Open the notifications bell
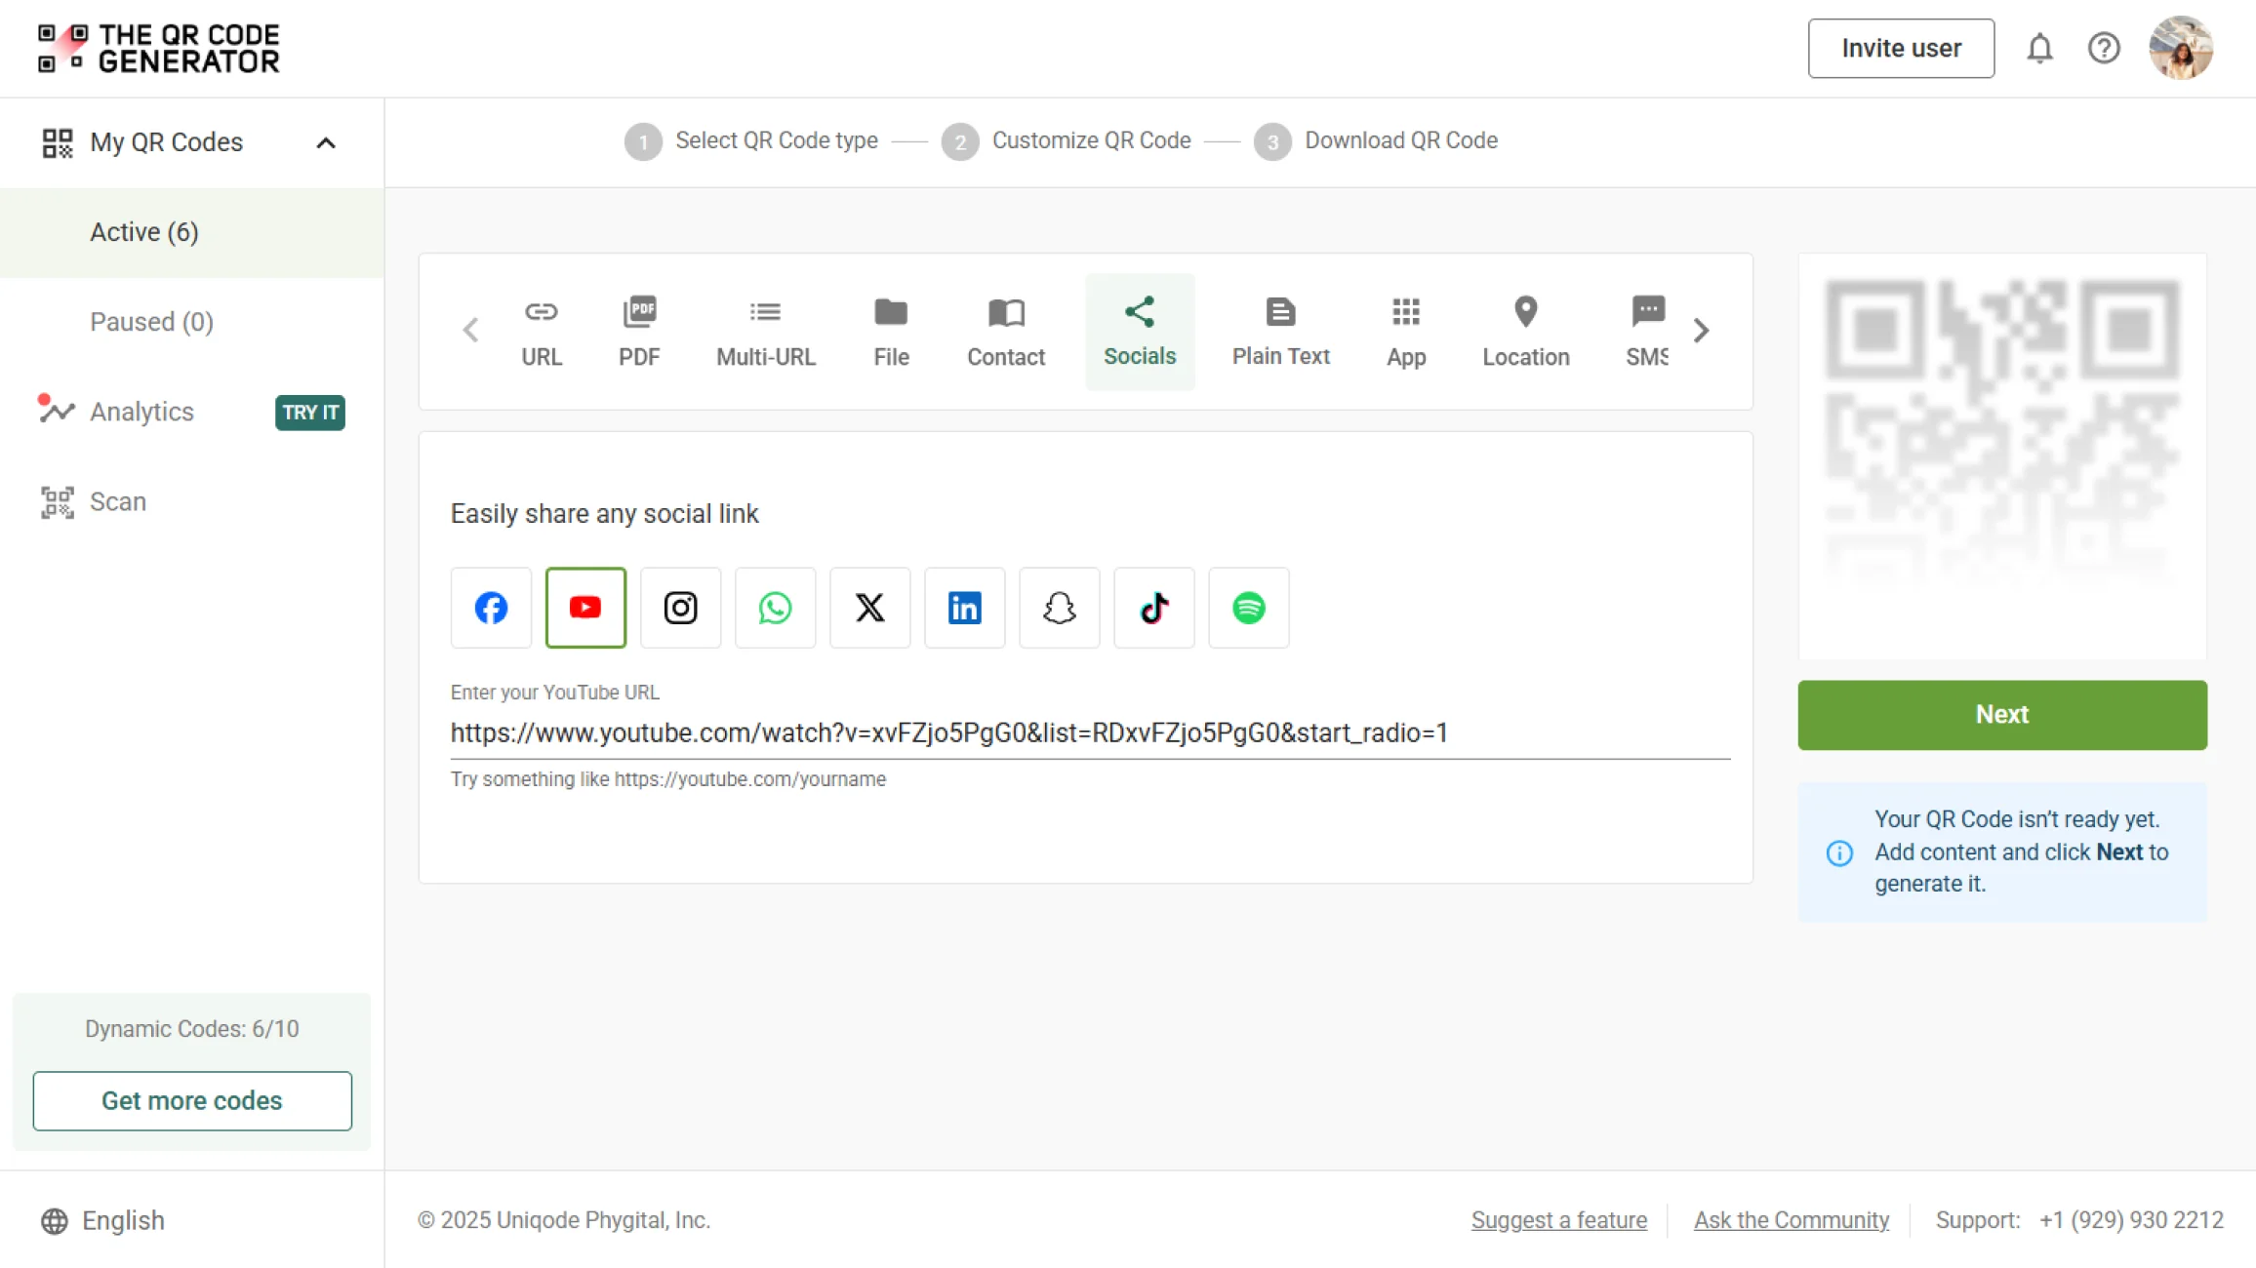Viewport: 2256px width, 1268px height. tap(2039, 48)
